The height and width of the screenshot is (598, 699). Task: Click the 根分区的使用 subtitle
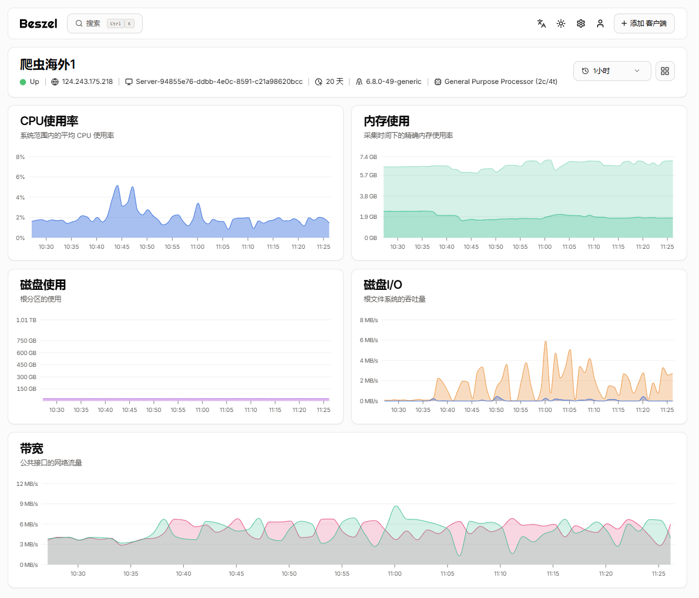coord(41,299)
